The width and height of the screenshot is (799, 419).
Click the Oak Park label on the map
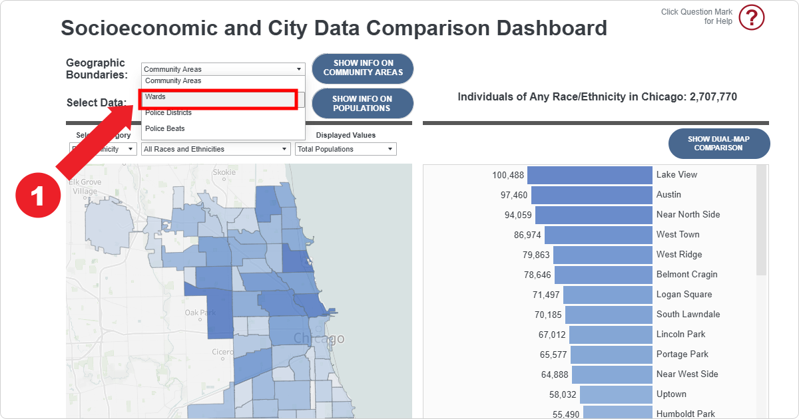coord(200,312)
